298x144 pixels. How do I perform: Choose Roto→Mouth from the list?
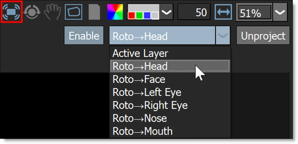(x=142, y=131)
